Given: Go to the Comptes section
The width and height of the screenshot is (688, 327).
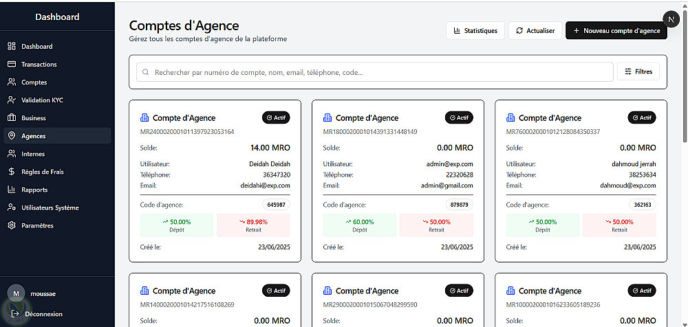Looking at the screenshot, I should (x=34, y=82).
